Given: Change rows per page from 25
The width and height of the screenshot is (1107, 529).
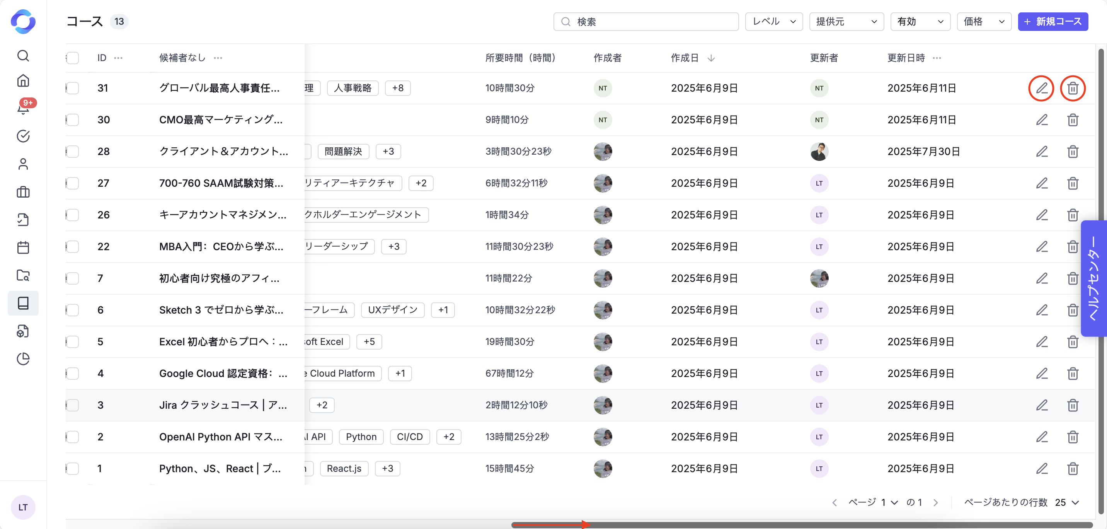Looking at the screenshot, I should pos(1066,502).
